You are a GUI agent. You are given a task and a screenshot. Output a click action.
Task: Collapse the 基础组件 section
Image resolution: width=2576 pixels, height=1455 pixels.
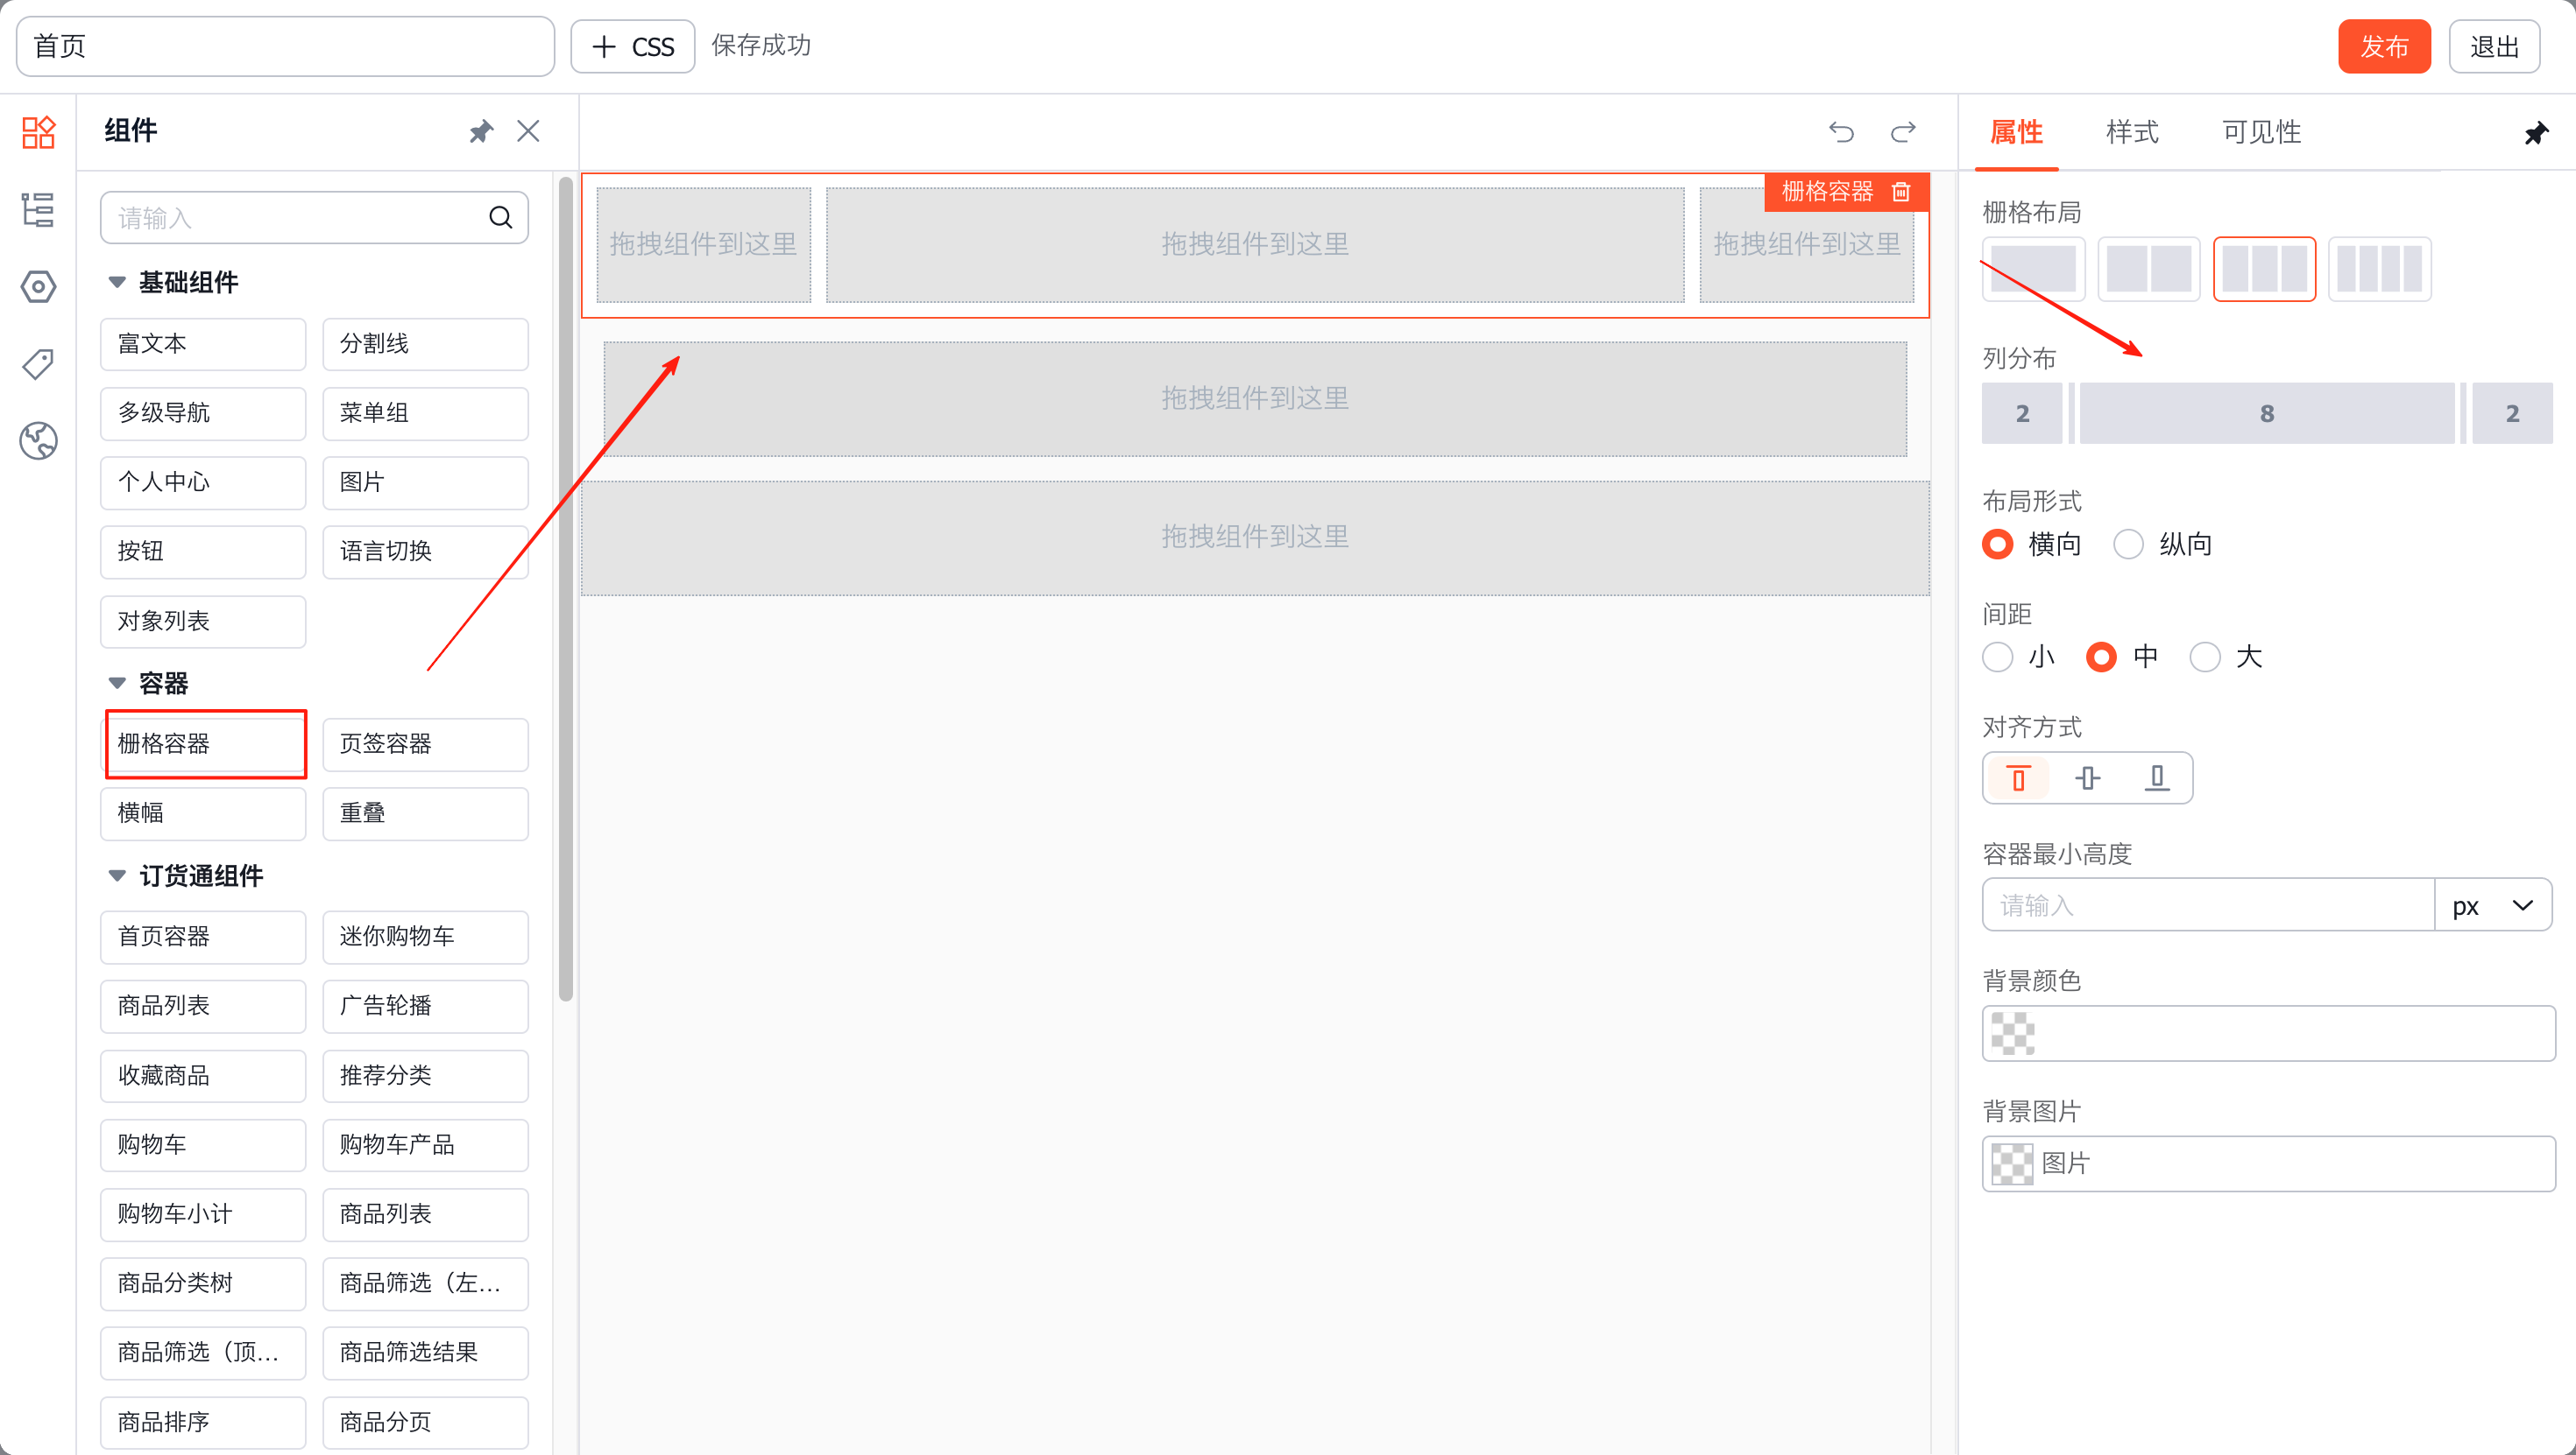pyautogui.click(x=117, y=283)
